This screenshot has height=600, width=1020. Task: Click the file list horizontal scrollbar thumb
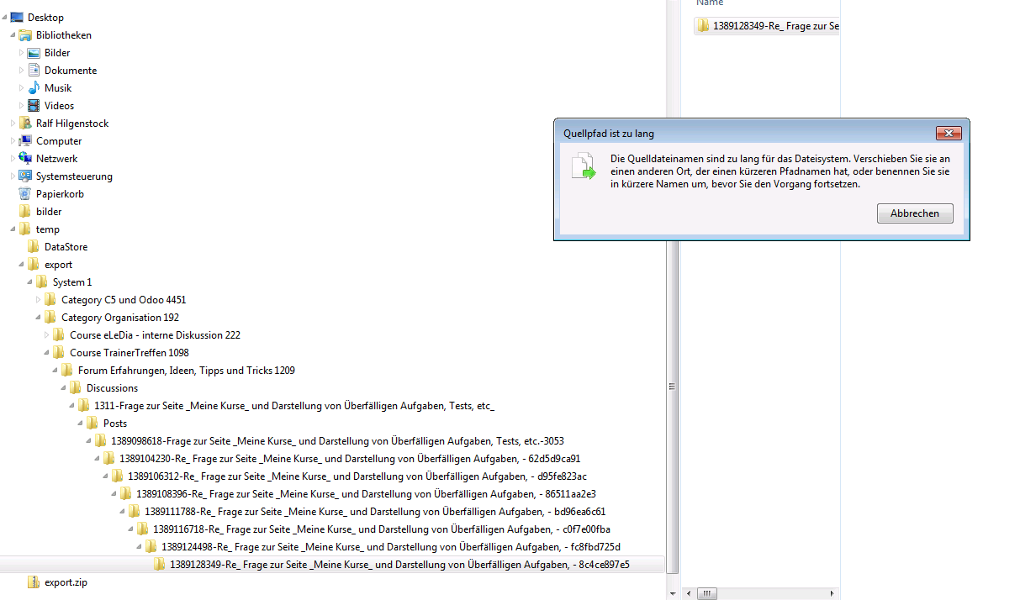coord(708,593)
